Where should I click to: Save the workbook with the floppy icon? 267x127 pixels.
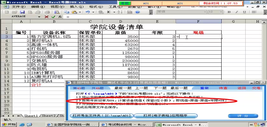pos(22,12)
